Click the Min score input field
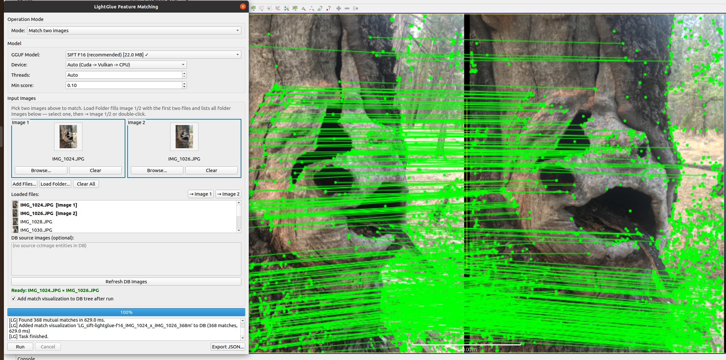Image resolution: width=726 pixels, height=360 pixels. [x=124, y=85]
